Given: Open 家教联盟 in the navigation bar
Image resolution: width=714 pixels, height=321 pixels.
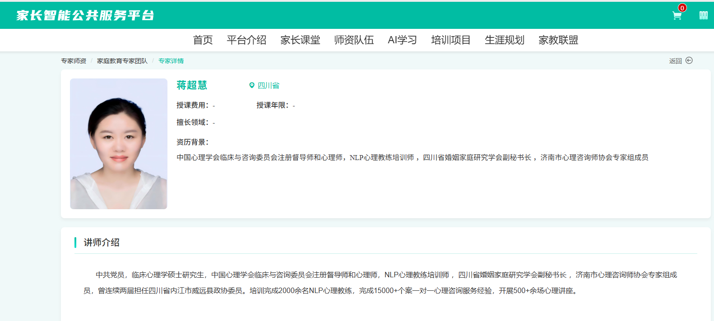Looking at the screenshot, I should pyautogui.click(x=558, y=40).
